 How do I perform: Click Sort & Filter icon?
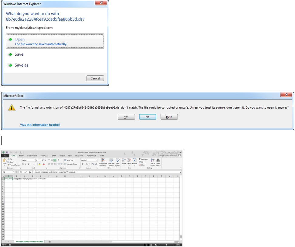point(153,160)
